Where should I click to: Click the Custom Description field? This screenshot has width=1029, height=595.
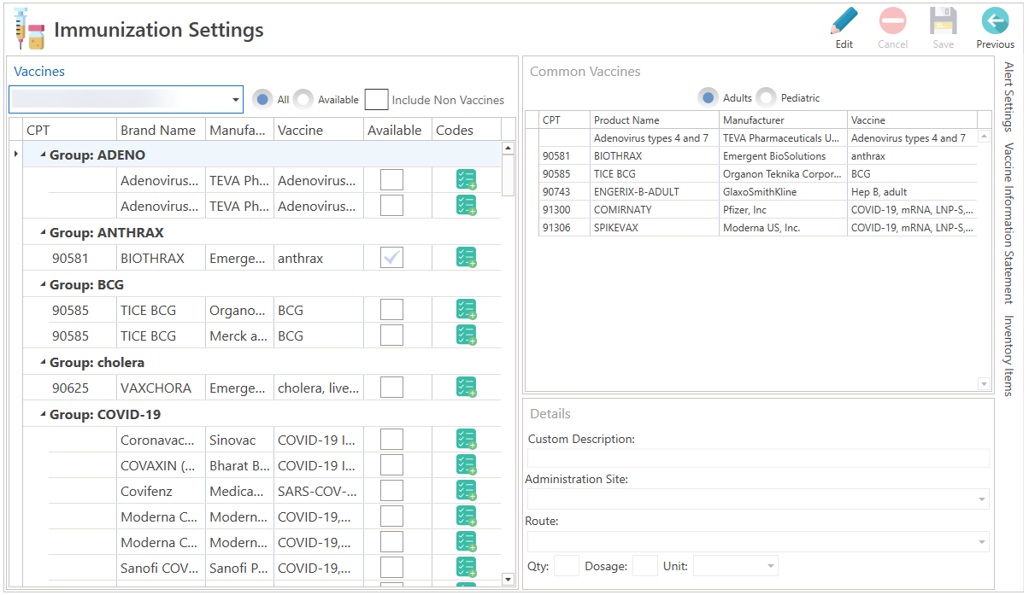click(758, 458)
